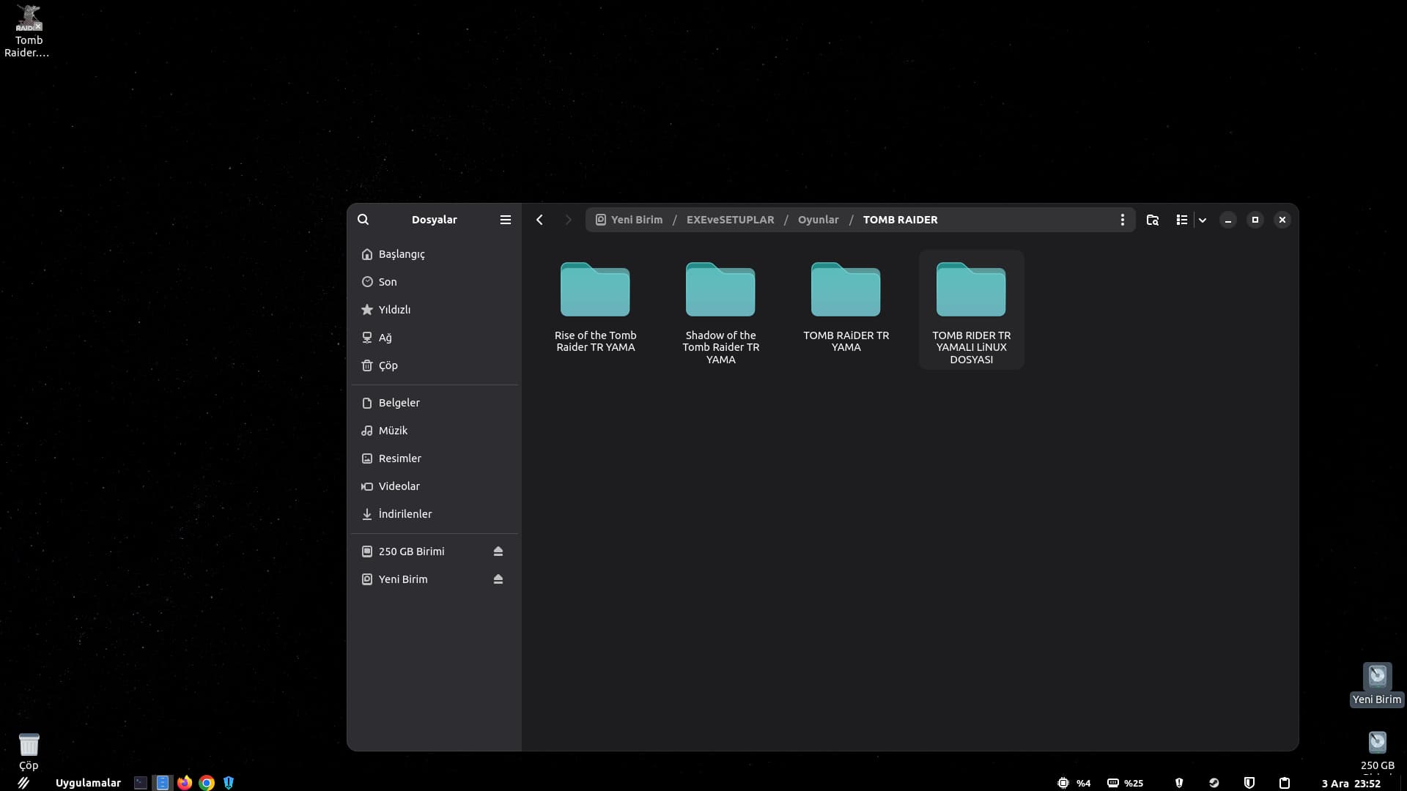Screen dimensions: 1407x791
Task: Navigate to the EXEveSETUPLAR breadcrumb
Action: (730, 220)
